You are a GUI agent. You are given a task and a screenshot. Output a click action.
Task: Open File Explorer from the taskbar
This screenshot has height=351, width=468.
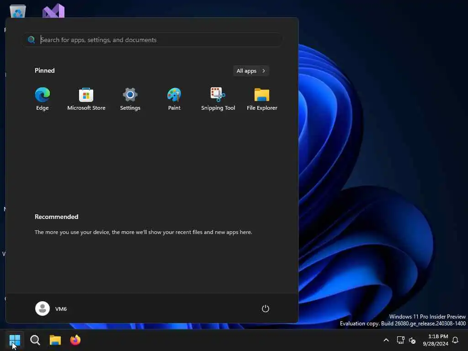point(55,340)
